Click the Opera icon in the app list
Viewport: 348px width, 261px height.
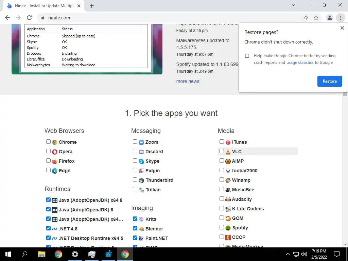tap(55, 152)
